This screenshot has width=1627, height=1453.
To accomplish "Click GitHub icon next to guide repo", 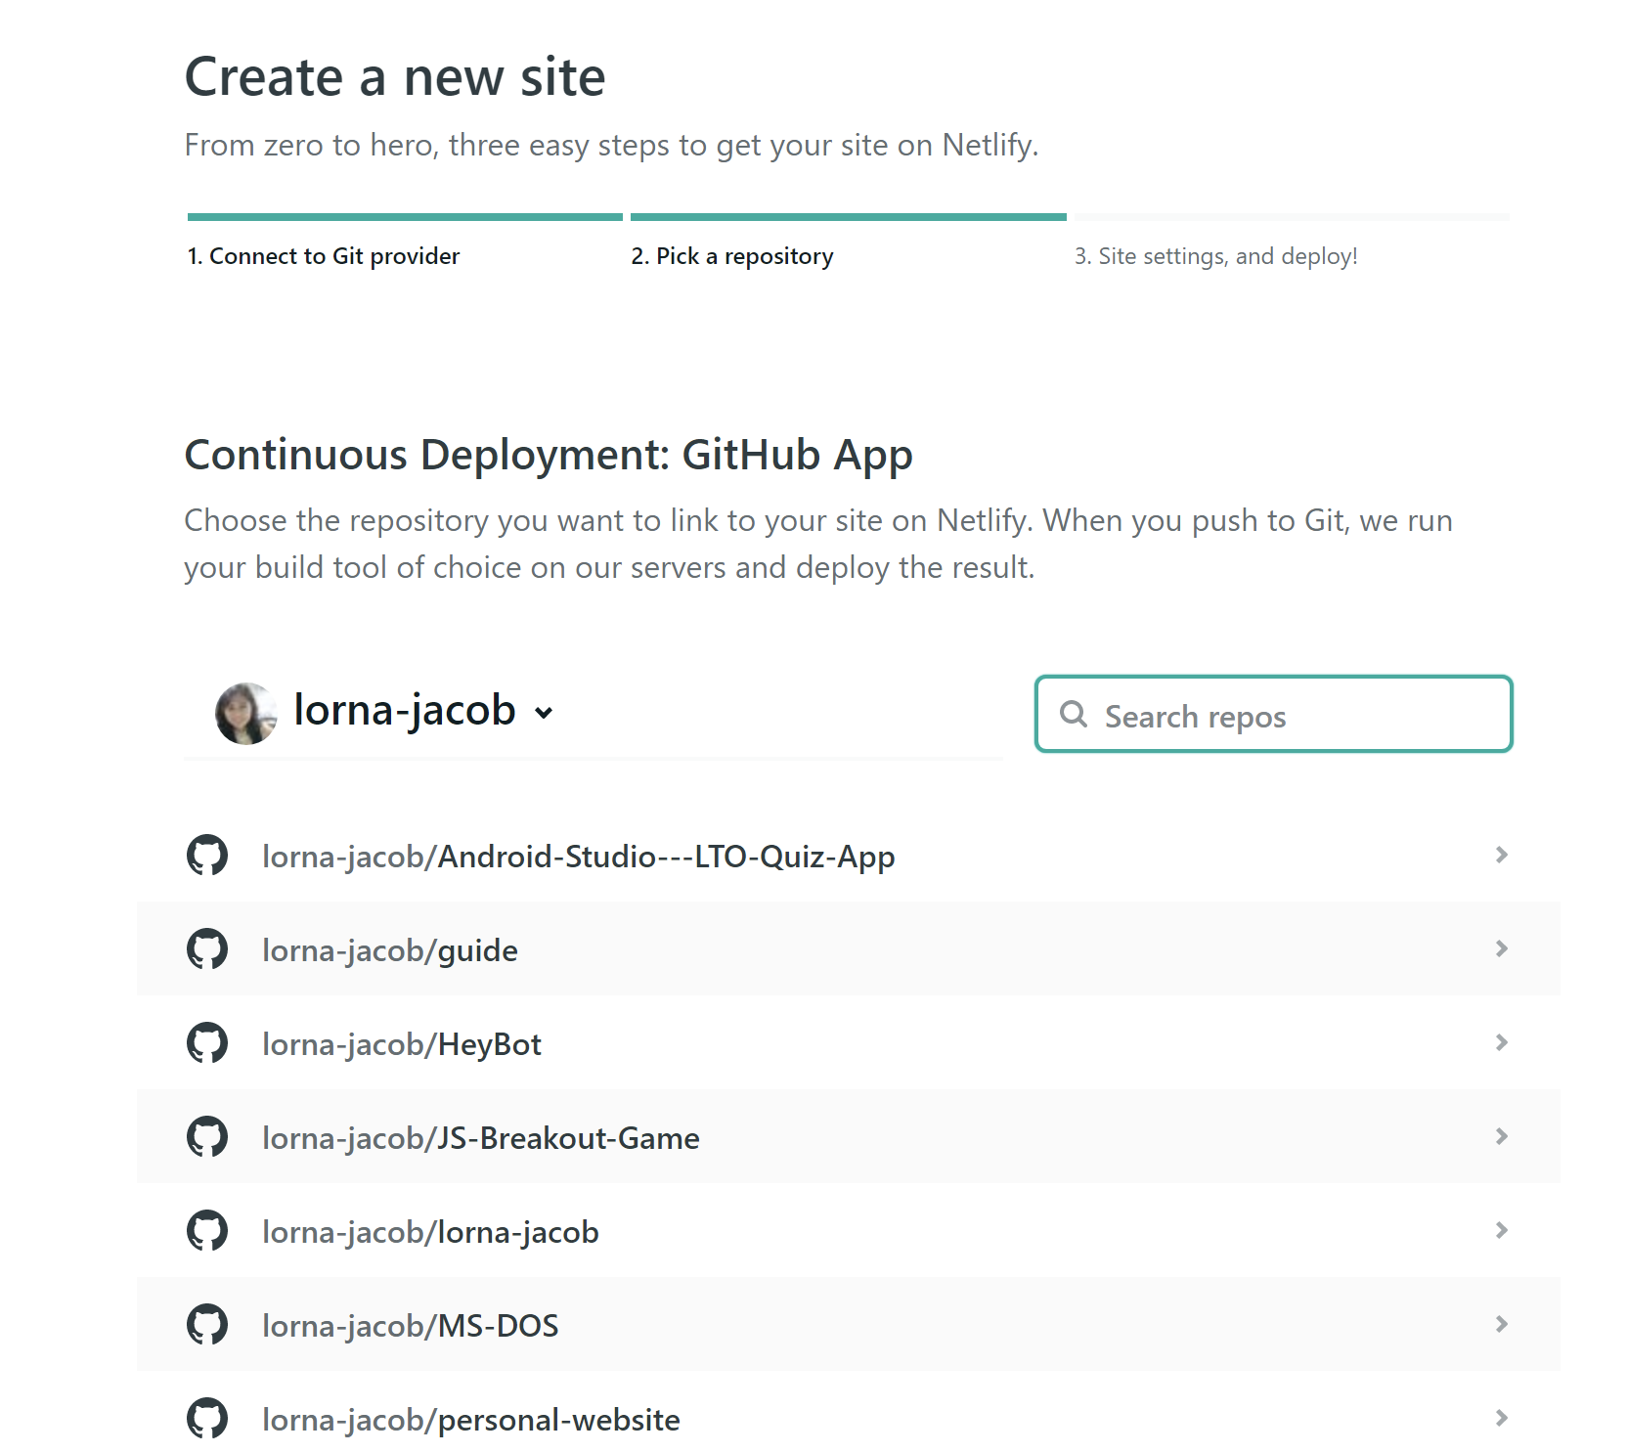I will [x=207, y=949].
